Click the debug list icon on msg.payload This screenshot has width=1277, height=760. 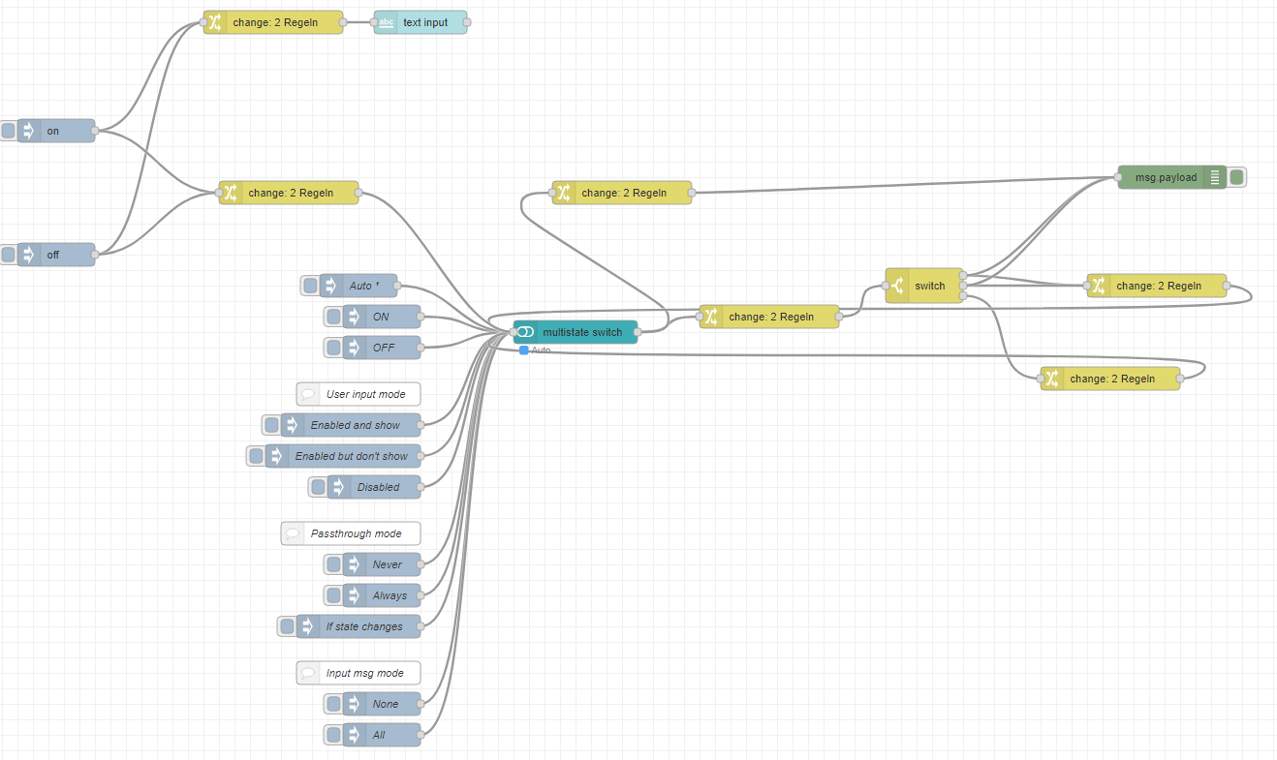coord(1215,177)
